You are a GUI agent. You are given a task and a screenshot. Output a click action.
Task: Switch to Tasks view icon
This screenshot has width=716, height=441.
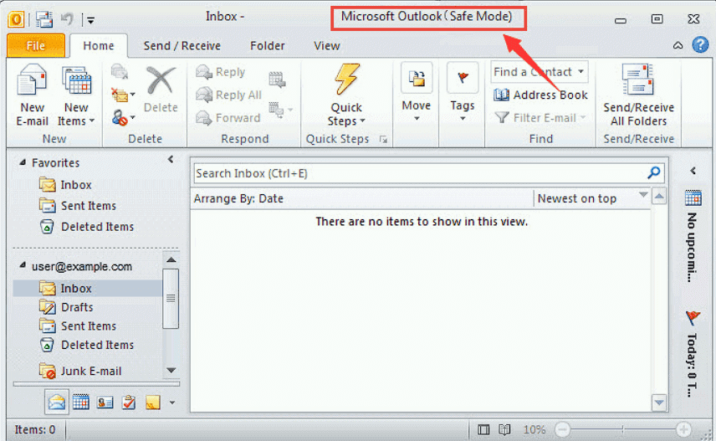click(129, 403)
